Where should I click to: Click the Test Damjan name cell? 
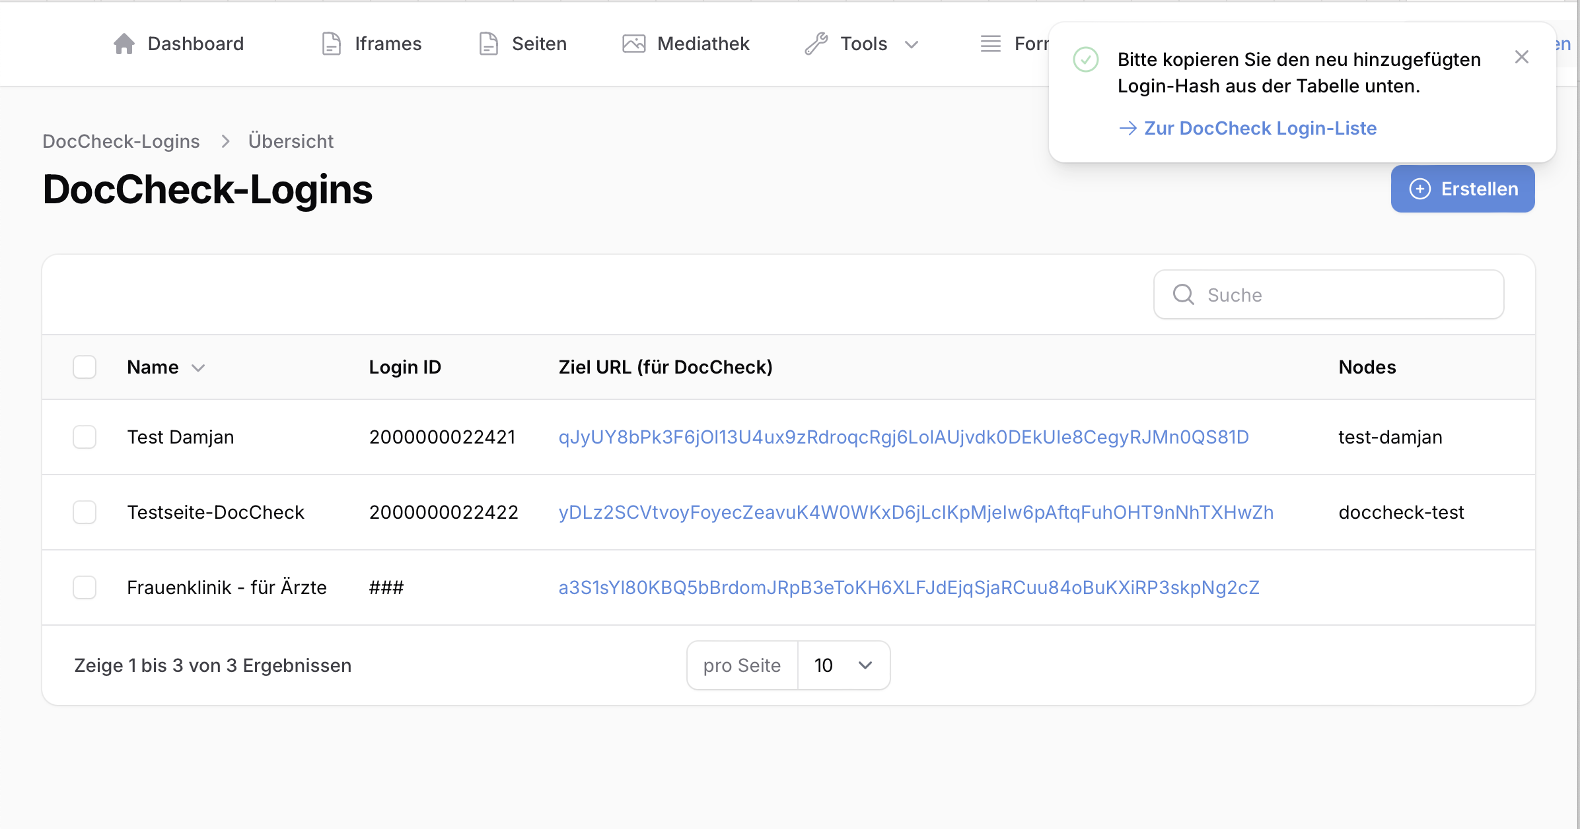180,437
